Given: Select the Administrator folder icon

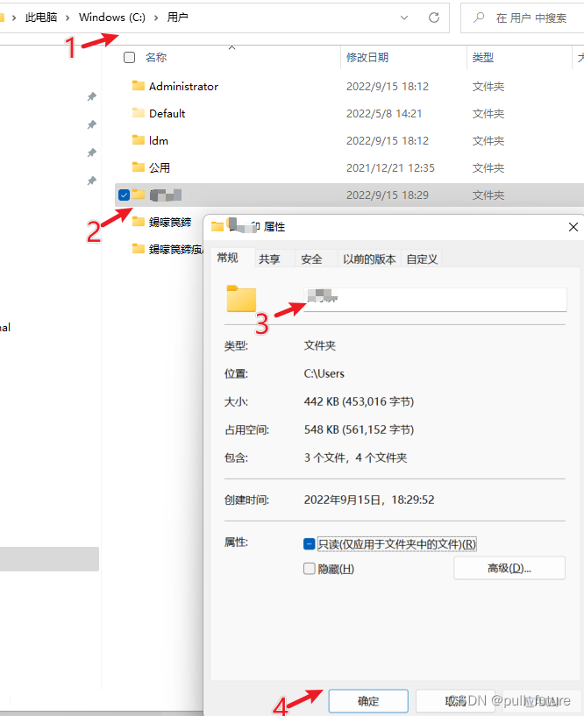Looking at the screenshot, I should (x=139, y=86).
